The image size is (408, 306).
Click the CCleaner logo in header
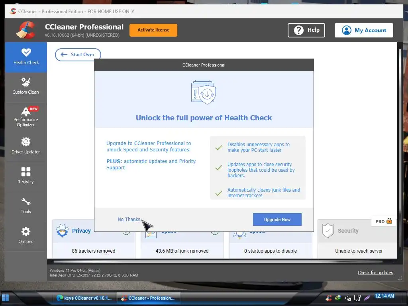[25, 30]
